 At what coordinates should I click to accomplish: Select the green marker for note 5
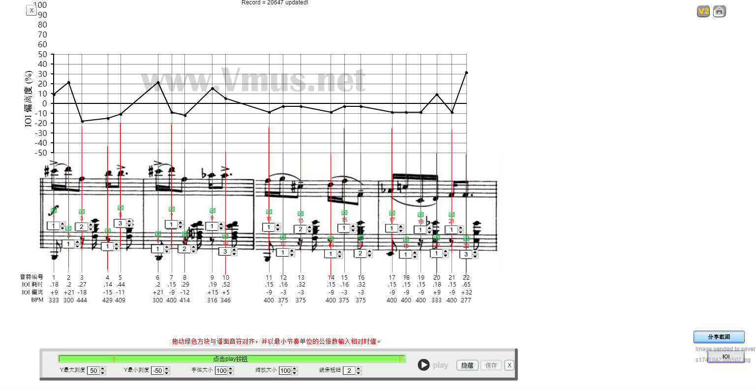point(120,208)
